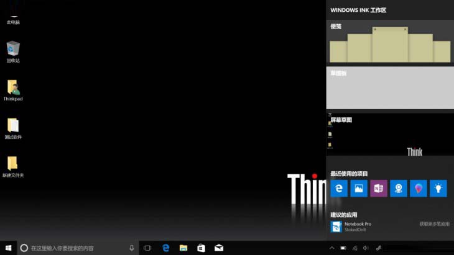Open the Thinkpad user folder icon
This screenshot has height=255, width=454.
pyautogui.click(x=13, y=91)
